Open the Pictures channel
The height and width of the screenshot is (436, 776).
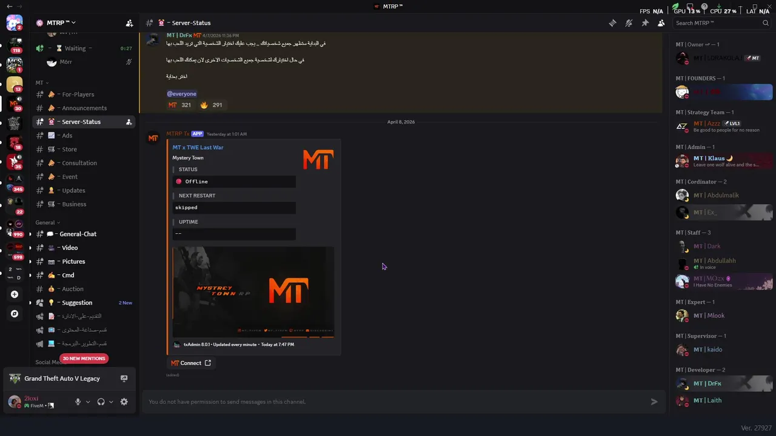point(84,262)
